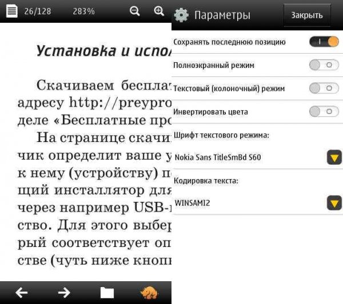Image resolution: width=343 pixels, height=304 pixels.
Task: Open font dropdown arrow for Nokia Sans
Action: coord(334,157)
